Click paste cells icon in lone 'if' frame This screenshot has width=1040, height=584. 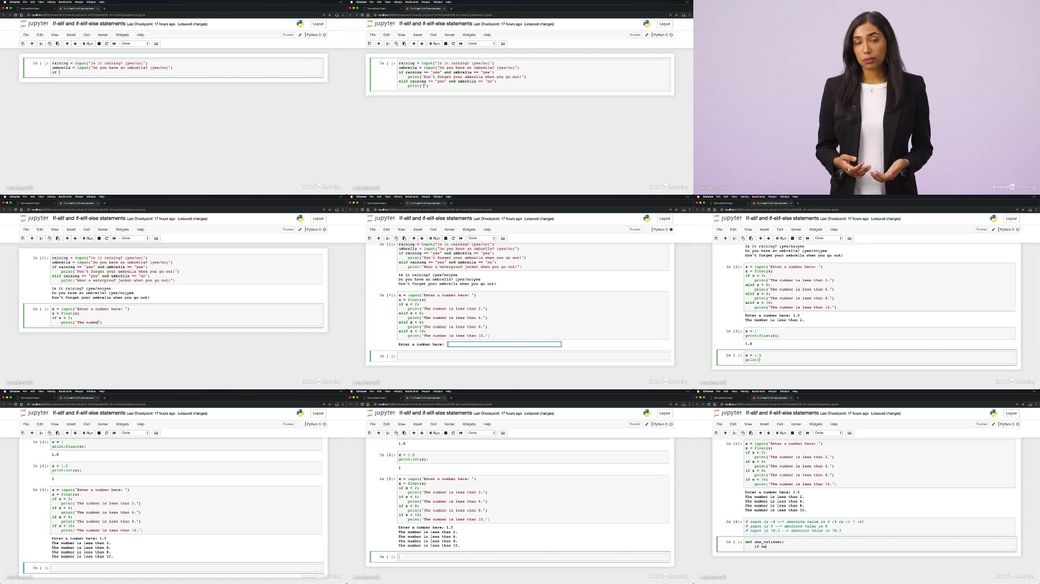pos(57,43)
